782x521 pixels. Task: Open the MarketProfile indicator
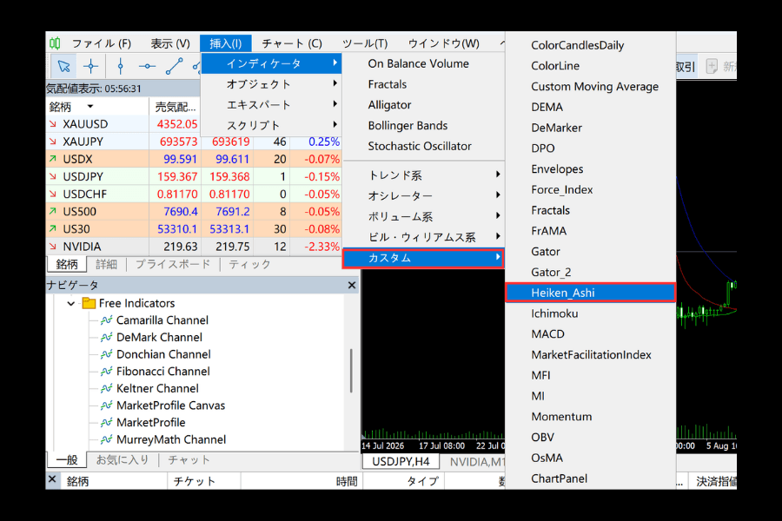(150, 422)
